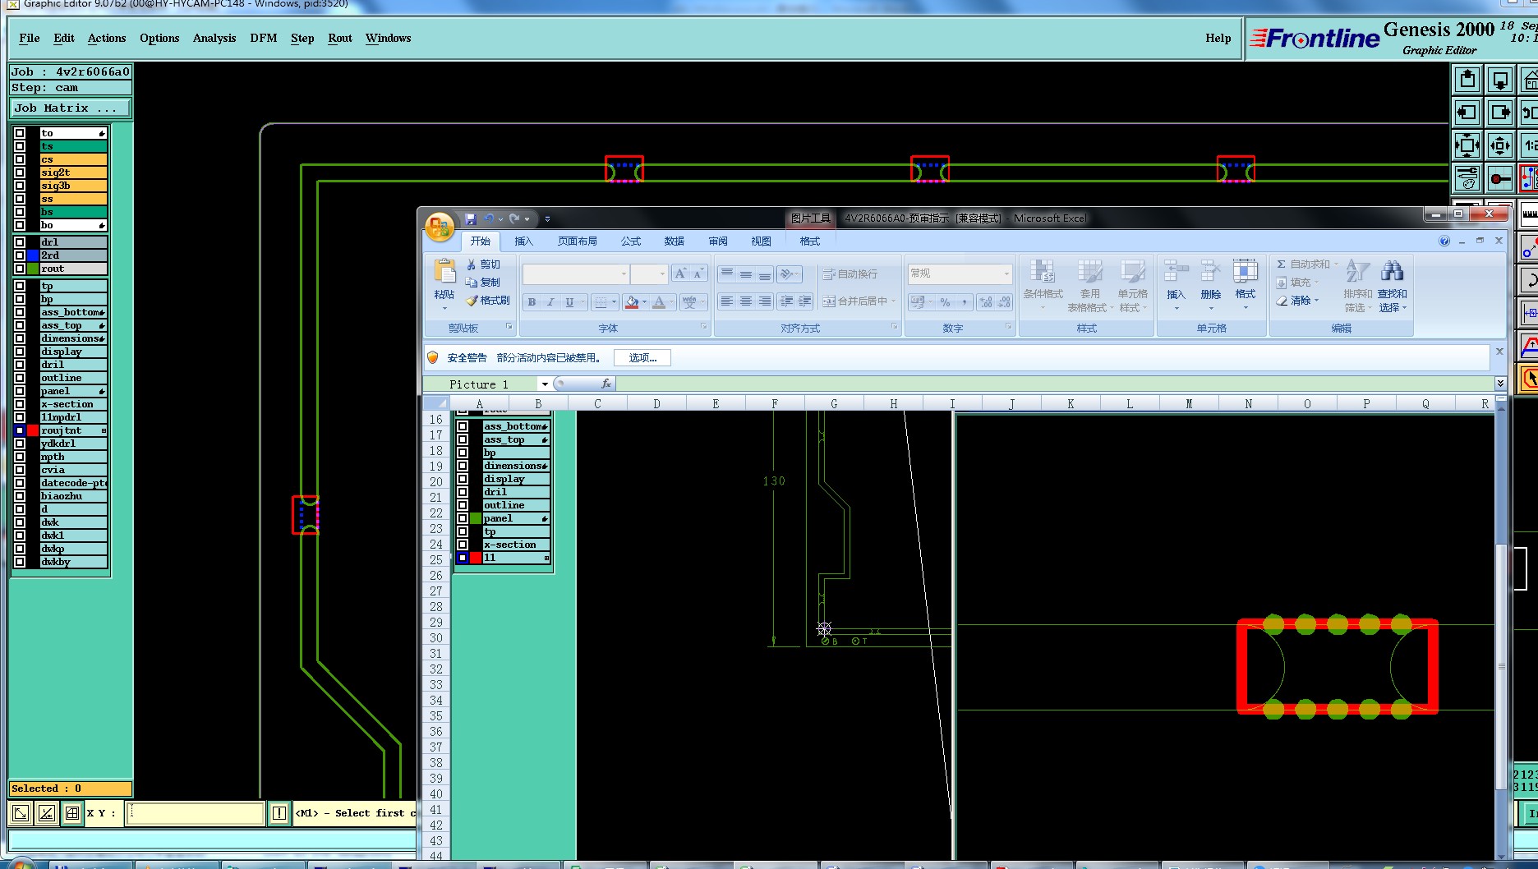Viewport: 1538px width, 869px height.
Task: Click the 选项... security options button
Action: [x=642, y=357]
